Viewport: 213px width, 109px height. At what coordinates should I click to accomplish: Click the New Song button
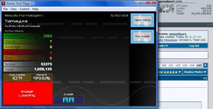coord(142,20)
